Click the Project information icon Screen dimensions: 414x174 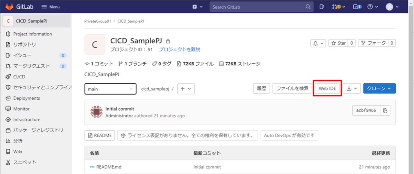(8, 34)
